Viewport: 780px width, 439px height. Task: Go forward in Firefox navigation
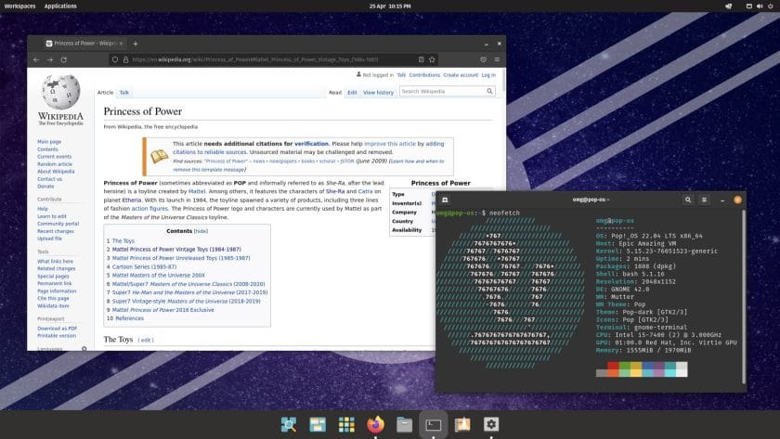50,59
